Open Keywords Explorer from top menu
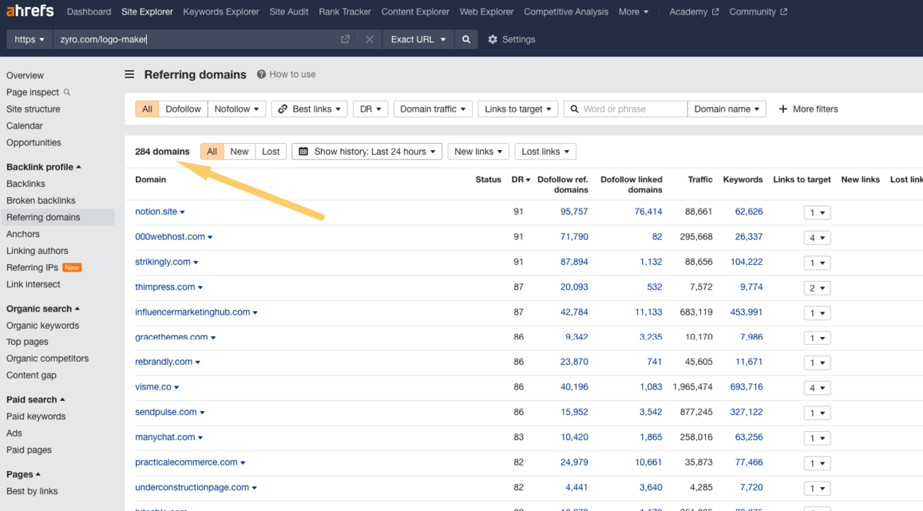Image resolution: width=923 pixels, height=511 pixels. pos(221,12)
